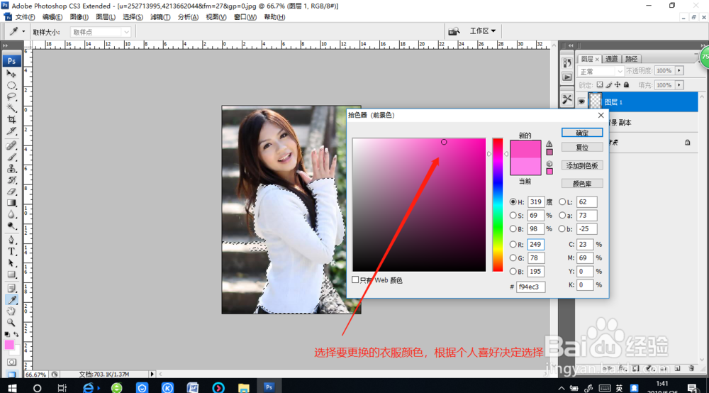Open the status bar info arrow

point(152,374)
